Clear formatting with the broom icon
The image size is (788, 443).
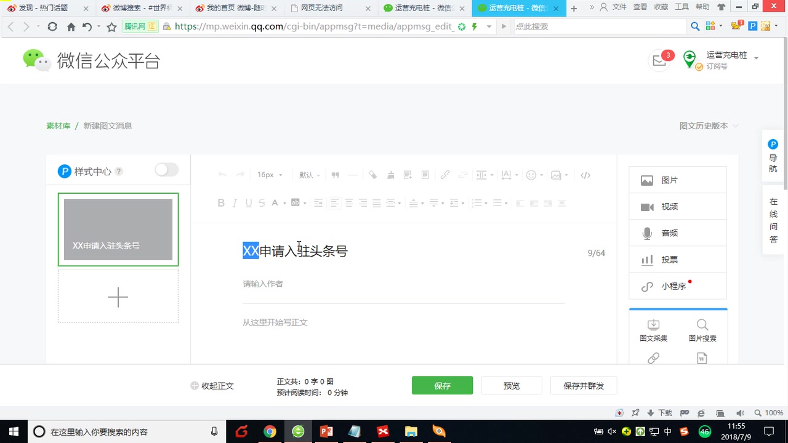(x=390, y=175)
